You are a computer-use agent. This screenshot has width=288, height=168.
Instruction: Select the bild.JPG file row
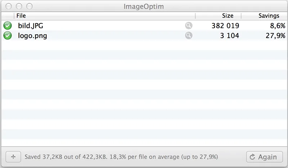tap(144, 26)
